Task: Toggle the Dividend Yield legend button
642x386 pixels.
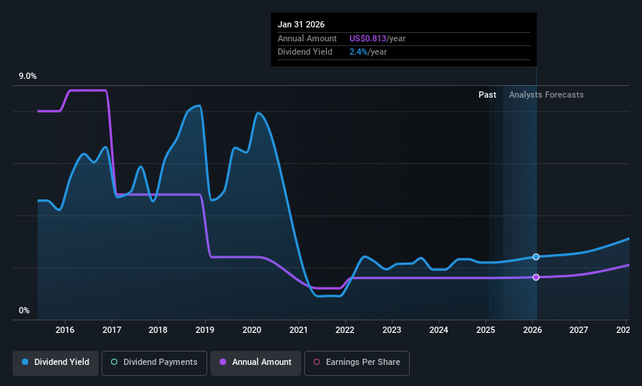Action: (x=56, y=363)
